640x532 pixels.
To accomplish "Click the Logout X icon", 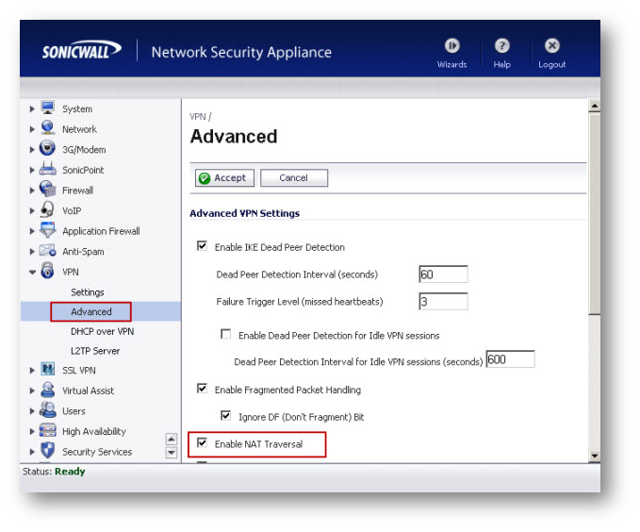I will click(x=551, y=46).
